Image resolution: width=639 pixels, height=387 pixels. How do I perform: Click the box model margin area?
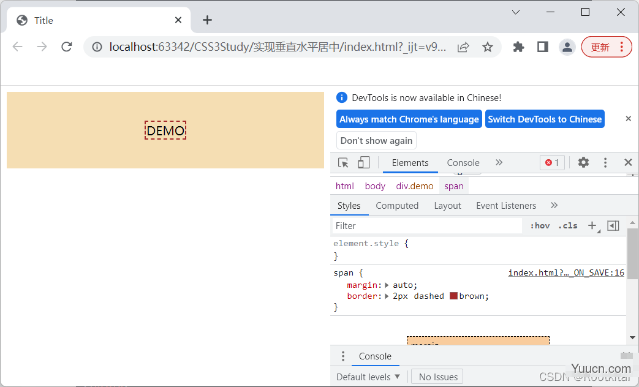pyautogui.click(x=478, y=340)
